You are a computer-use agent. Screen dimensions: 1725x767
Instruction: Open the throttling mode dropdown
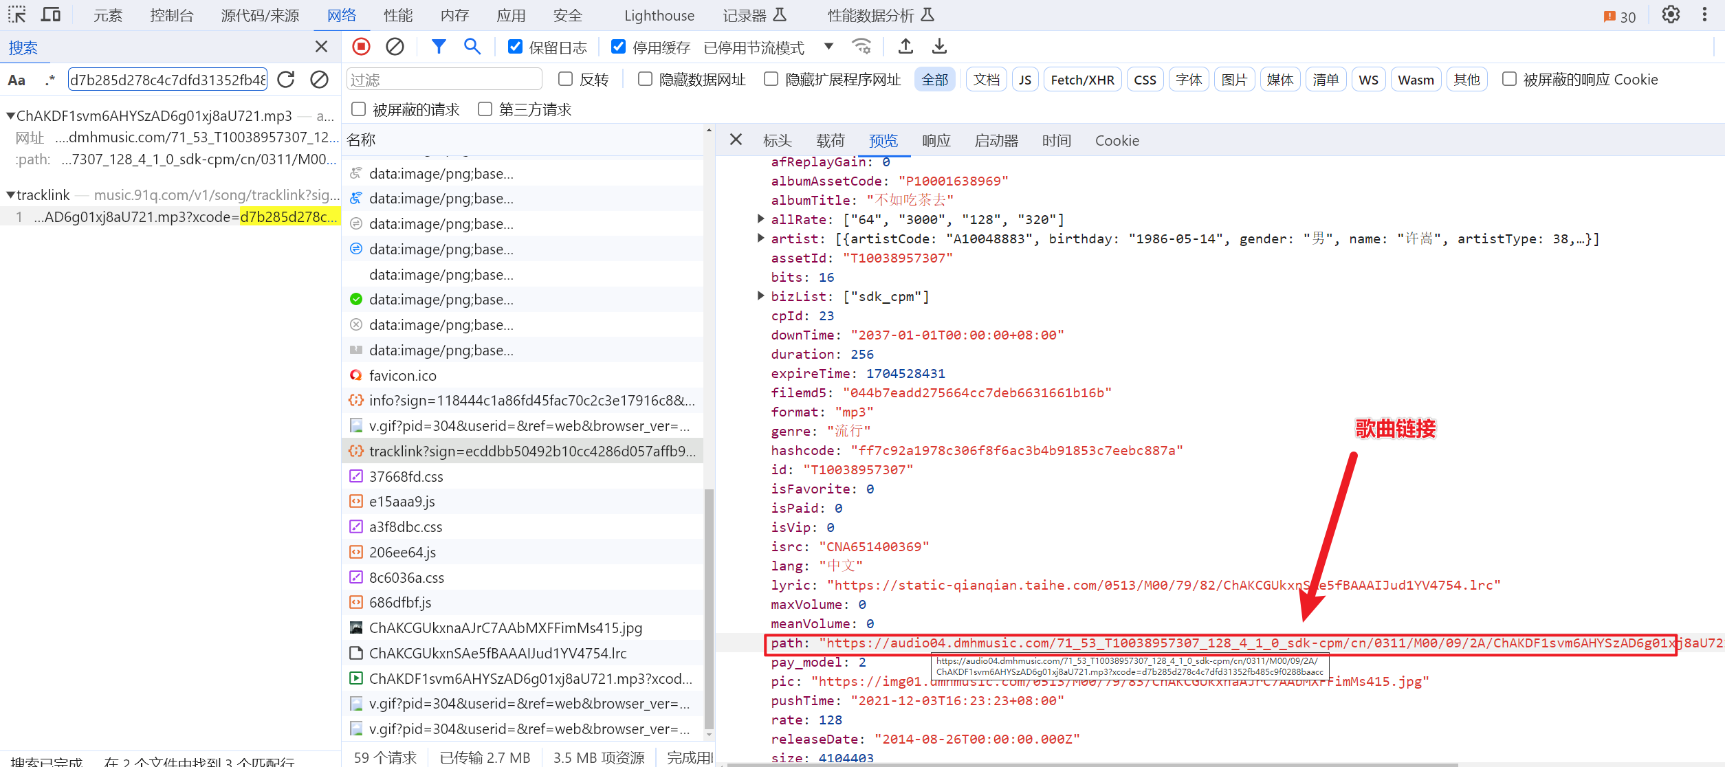(828, 46)
